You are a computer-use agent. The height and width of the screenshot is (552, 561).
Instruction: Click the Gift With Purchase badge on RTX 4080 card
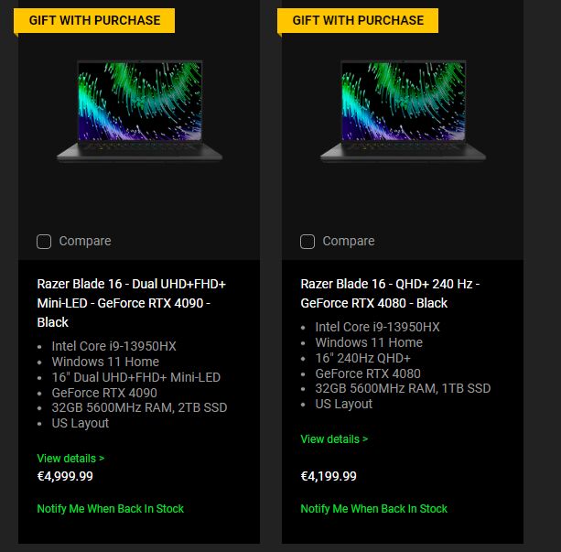[x=358, y=20]
